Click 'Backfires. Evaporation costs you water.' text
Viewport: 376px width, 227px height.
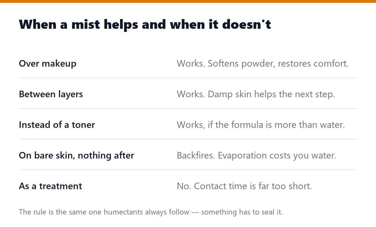[257, 155]
